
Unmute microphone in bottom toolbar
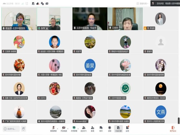tap(54, 129)
